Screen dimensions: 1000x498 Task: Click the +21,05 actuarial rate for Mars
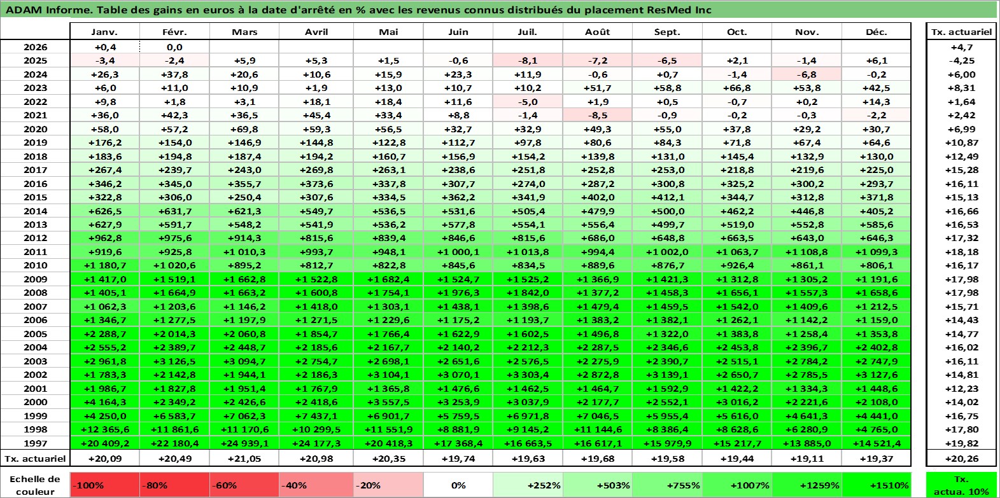(244, 459)
